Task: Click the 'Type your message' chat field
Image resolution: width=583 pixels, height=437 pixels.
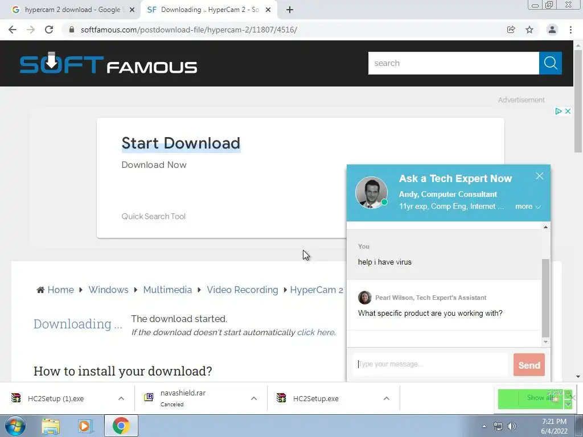Action: point(430,364)
